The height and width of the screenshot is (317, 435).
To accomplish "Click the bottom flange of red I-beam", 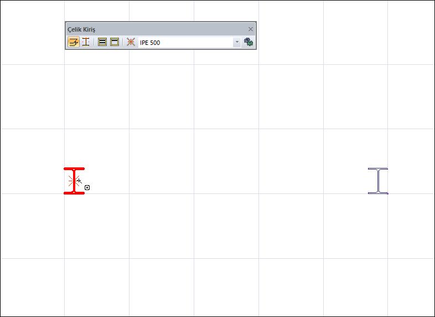I will 74,193.
